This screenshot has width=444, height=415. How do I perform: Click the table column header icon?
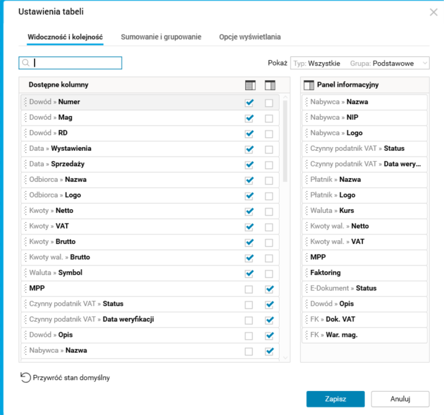pyautogui.click(x=249, y=85)
